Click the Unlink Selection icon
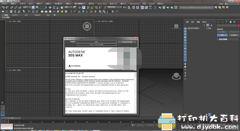Image resolution: width=240 pixels, height=131 pixels. [x=16, y=7]
